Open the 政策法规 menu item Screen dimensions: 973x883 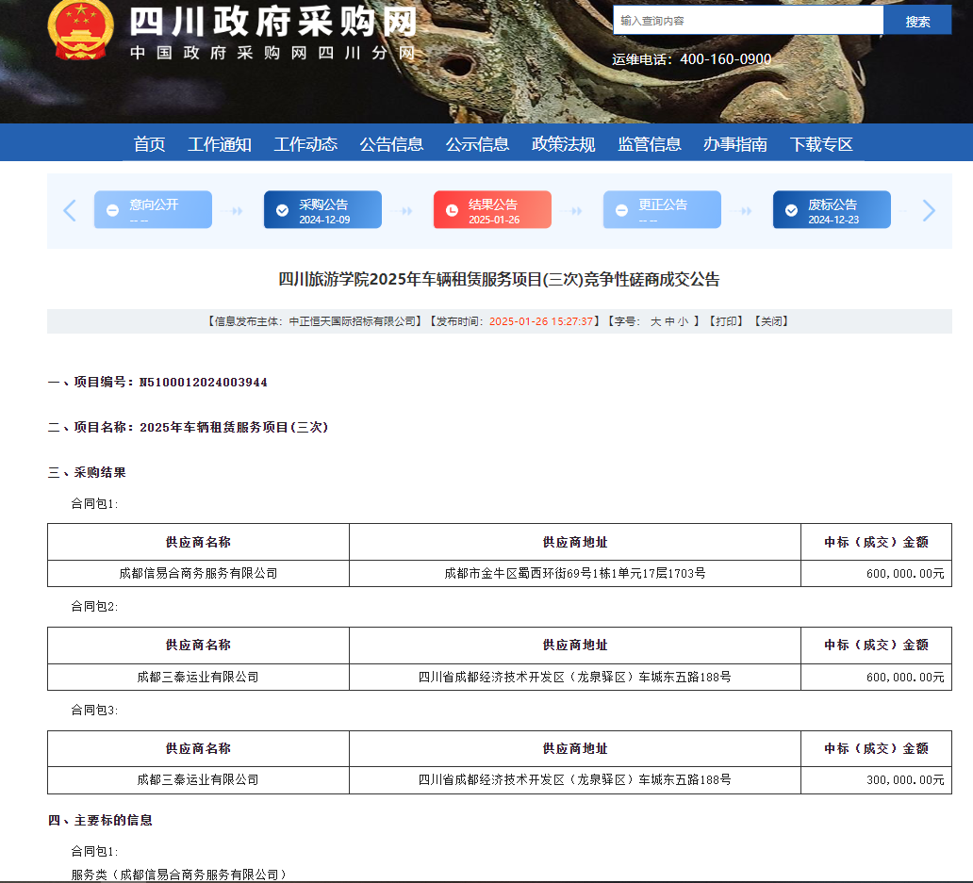564,144
